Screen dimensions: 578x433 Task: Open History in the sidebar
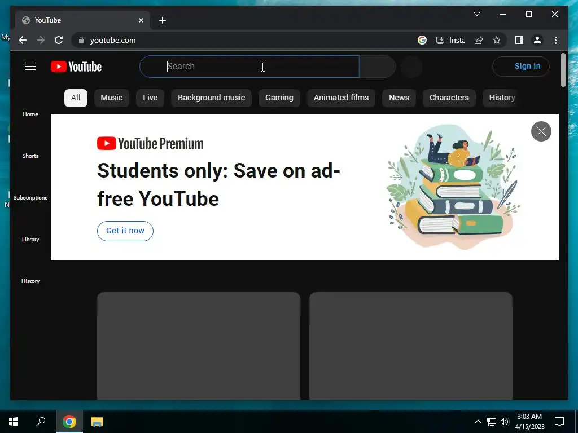click(30, 281)
